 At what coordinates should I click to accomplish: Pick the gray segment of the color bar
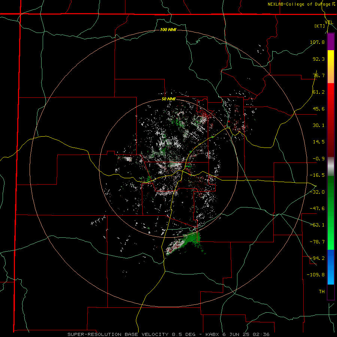coord(331,166)
